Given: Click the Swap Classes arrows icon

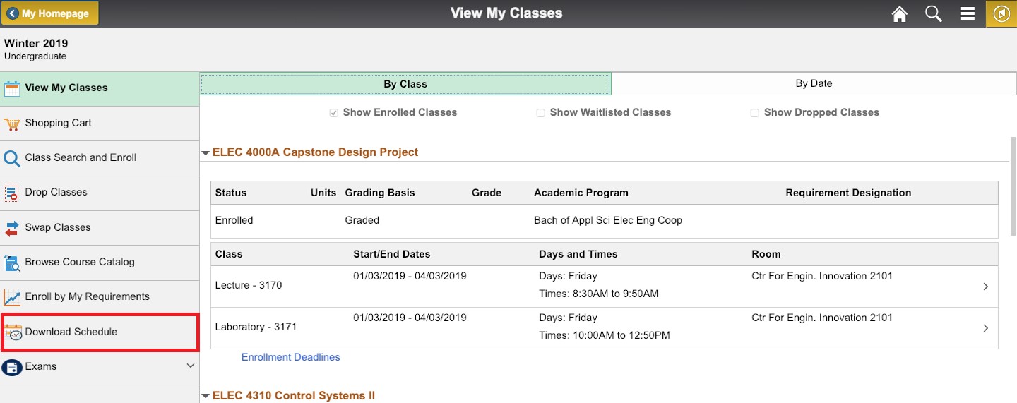Looking at the screenshot, I should 12,228.
